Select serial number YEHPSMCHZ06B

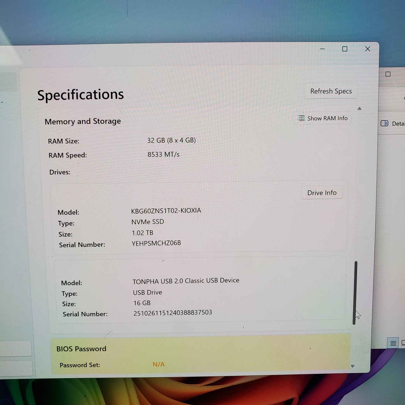(156, 243)
